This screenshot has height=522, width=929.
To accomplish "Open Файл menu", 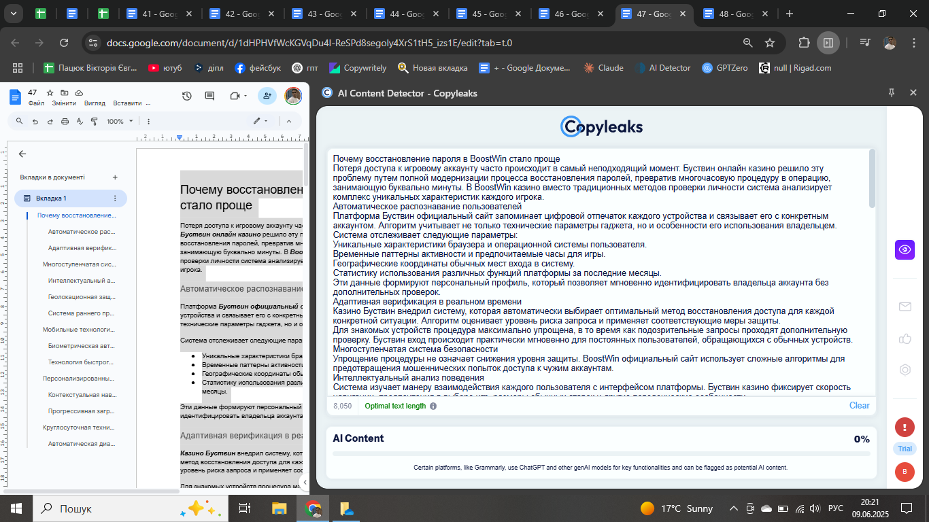I will tap(36, 103).
